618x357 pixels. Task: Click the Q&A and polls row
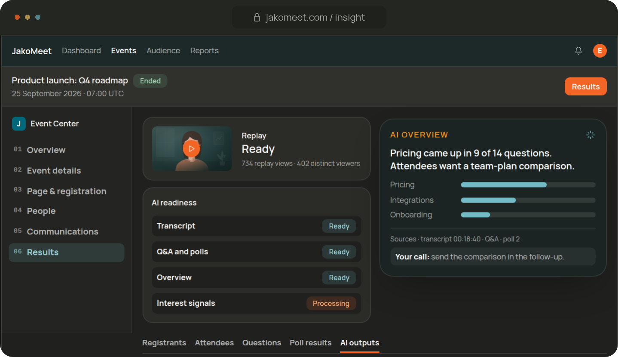point(257,252)
